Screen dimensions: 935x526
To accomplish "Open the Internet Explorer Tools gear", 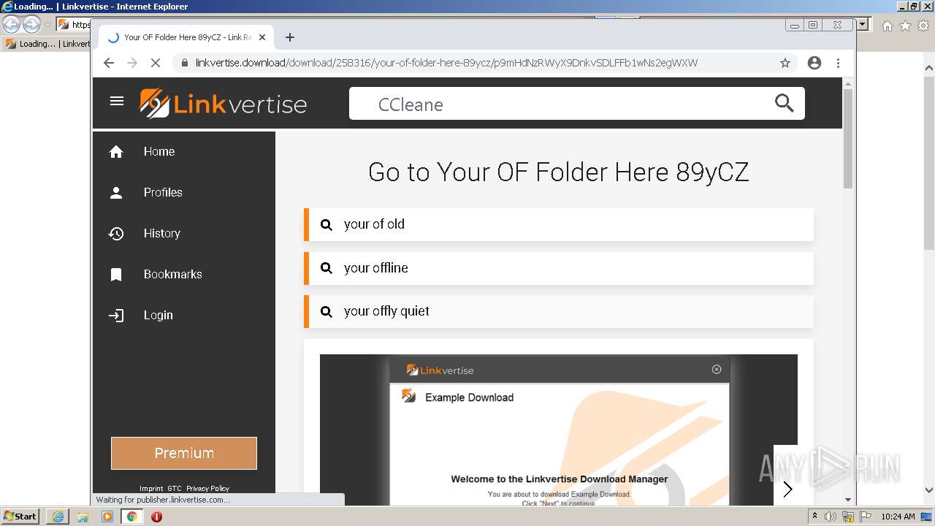I will pyautogui.click(x=923, y=26).
